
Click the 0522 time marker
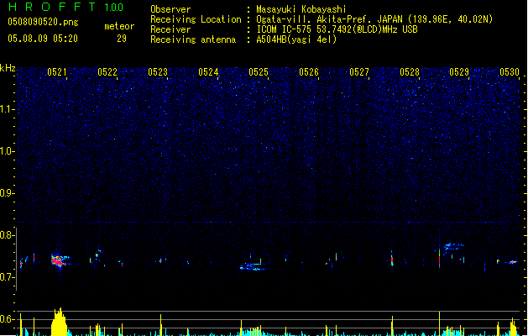coord(107,72)
